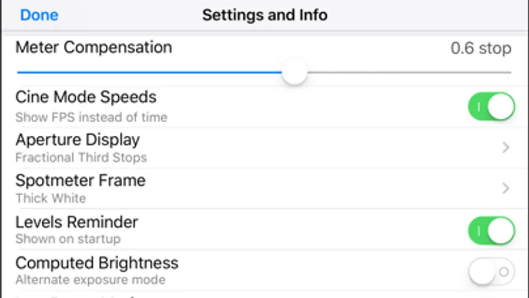Click the Meter Compensation slider thumb
The image size is (529, 298).
[x=294, y=73]
